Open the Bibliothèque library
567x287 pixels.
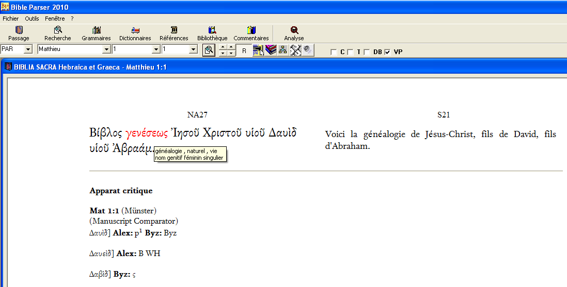[212, 33]
